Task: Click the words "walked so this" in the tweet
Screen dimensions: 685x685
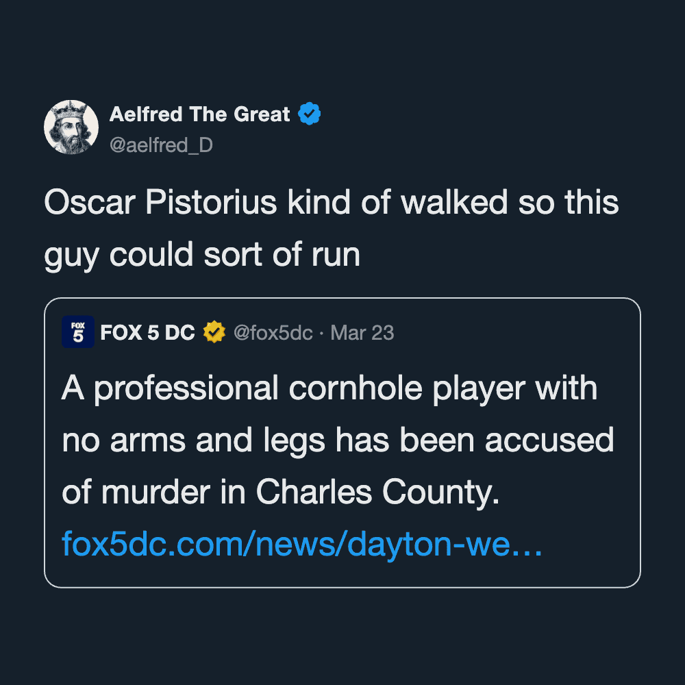Action: pyautogui.click(x=510, y=203)
